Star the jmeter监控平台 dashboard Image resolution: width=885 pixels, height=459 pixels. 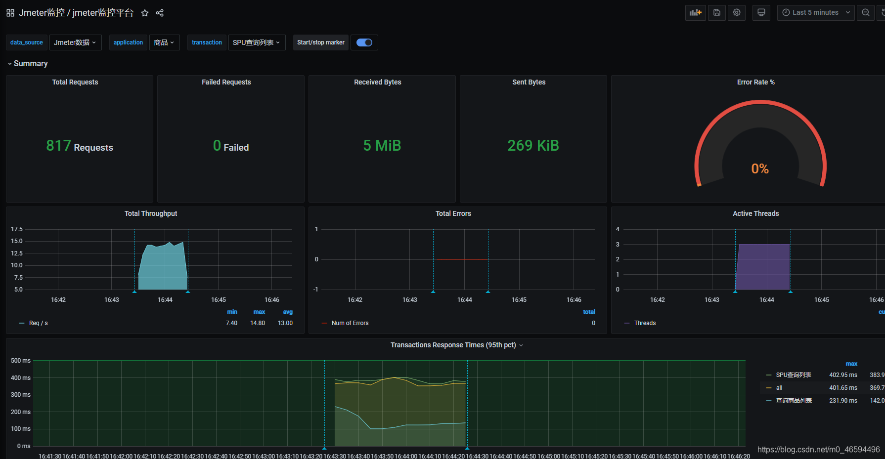145,13
